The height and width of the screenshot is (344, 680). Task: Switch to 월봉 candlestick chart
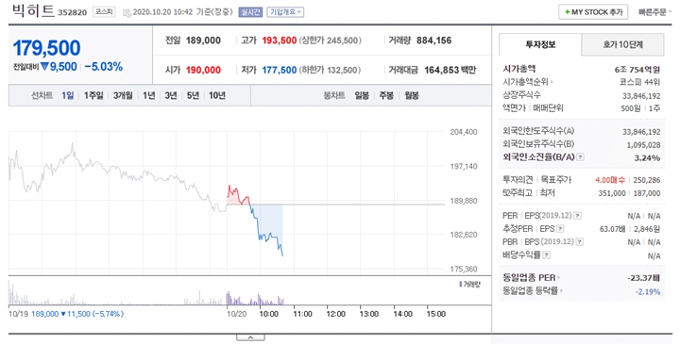click(412, 95)
